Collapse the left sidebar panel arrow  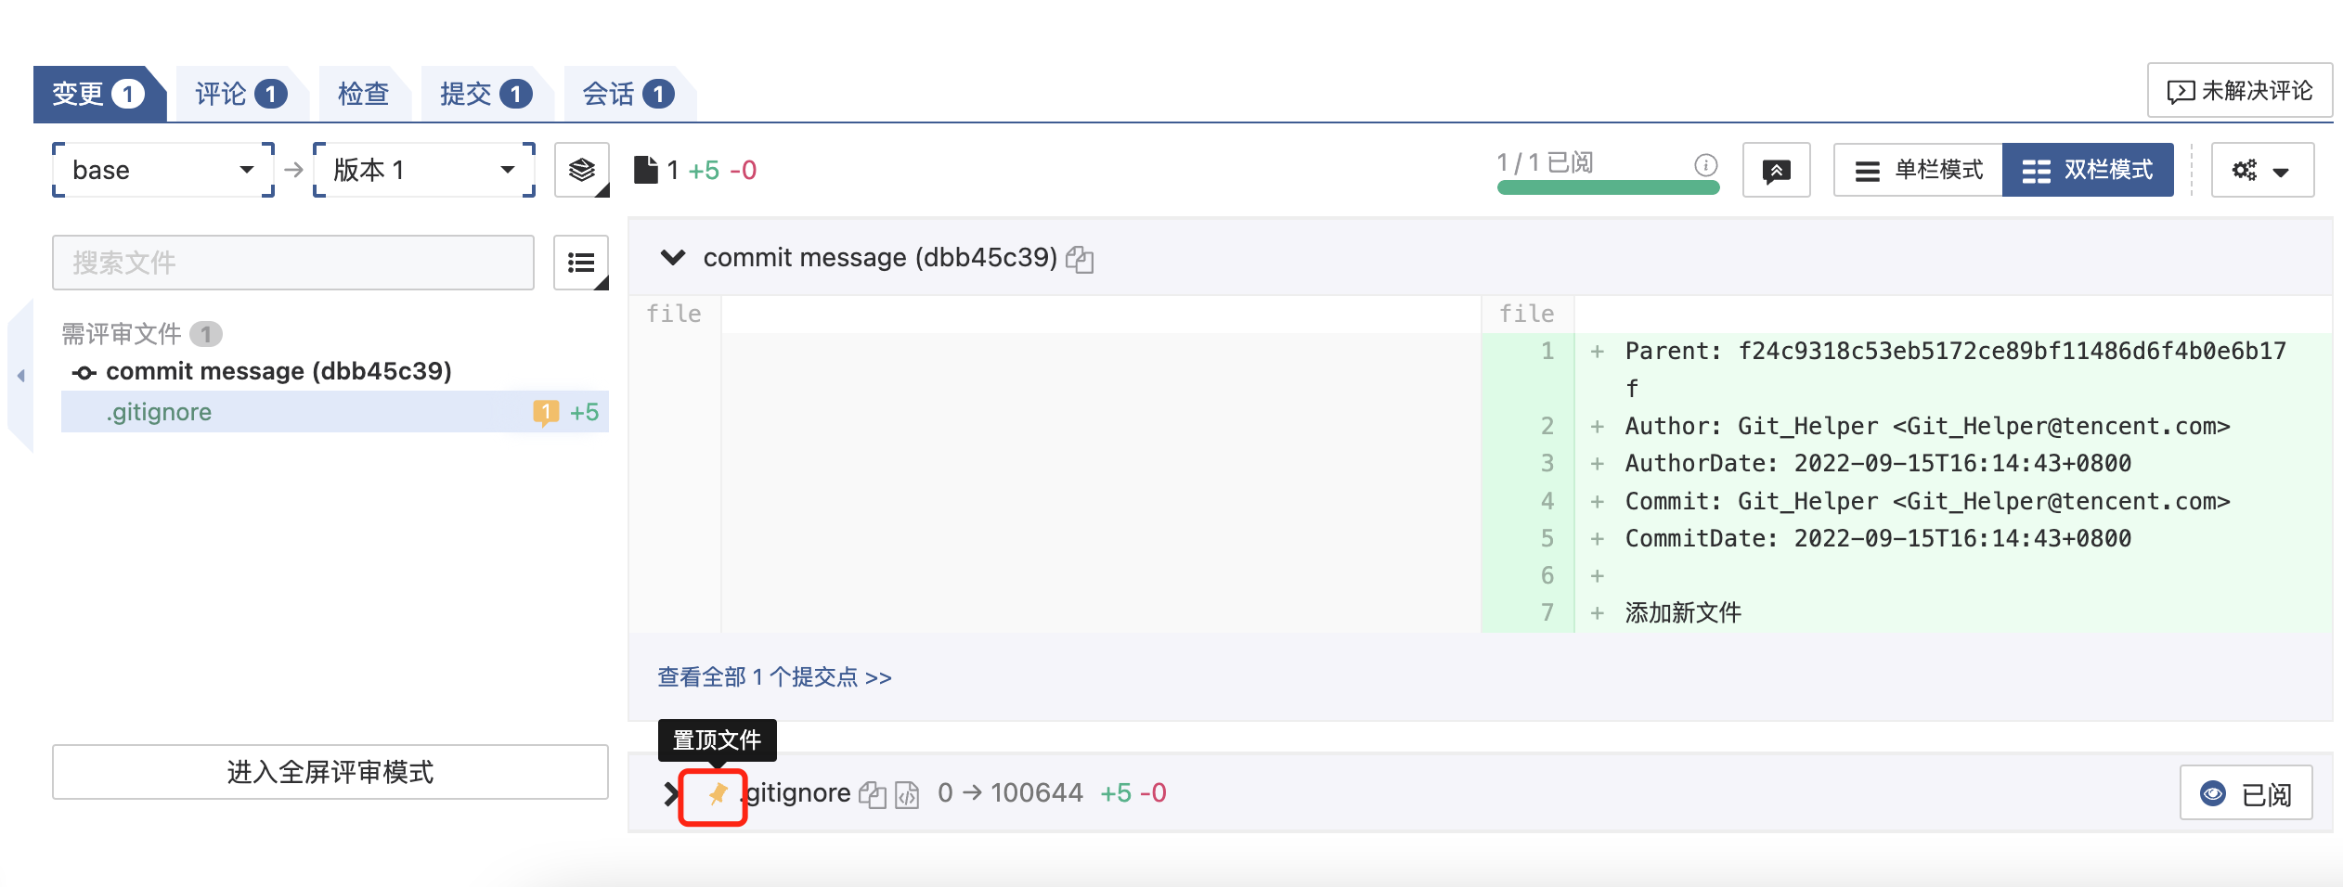coord(20,376)
